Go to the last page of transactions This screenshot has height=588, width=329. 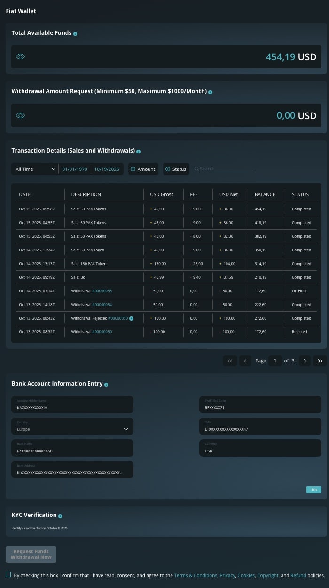tap(320, 361)
